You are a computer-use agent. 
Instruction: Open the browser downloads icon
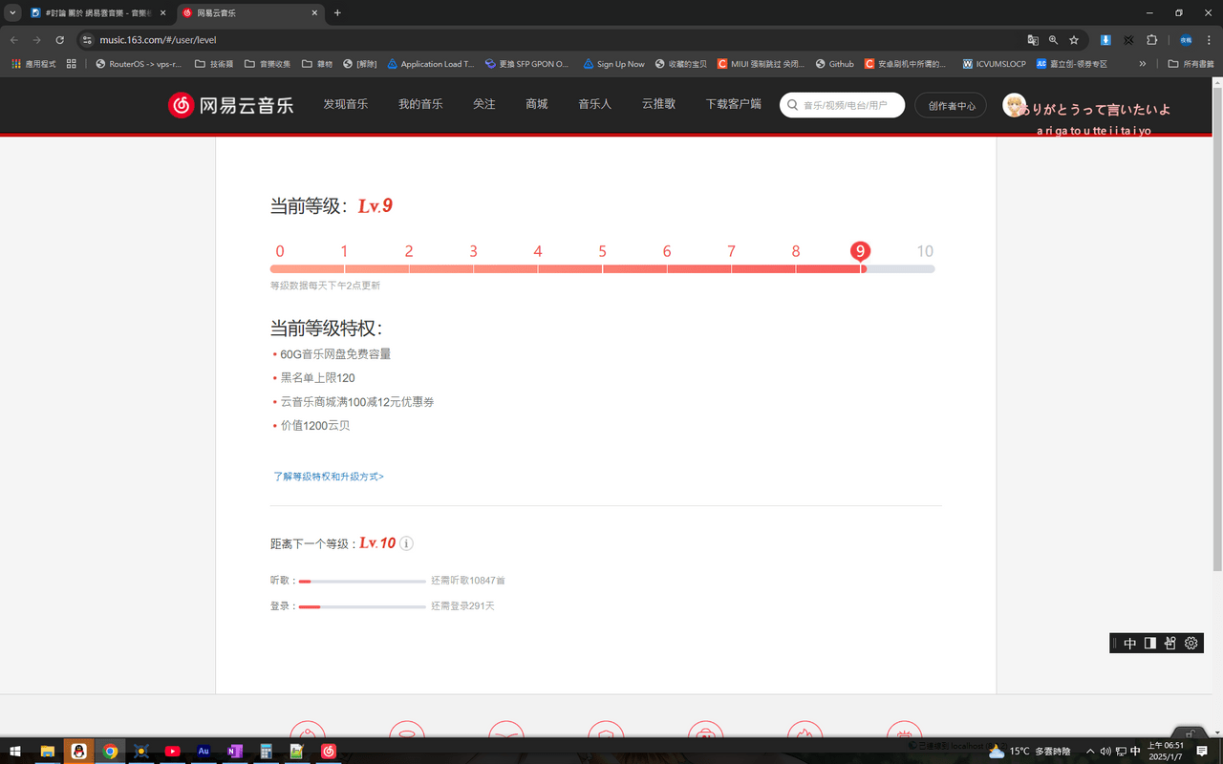point(1105,40)
